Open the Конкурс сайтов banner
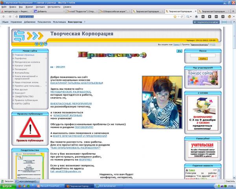Image resolution: width=236 pixels, height=189 pixels. (203, 78)
